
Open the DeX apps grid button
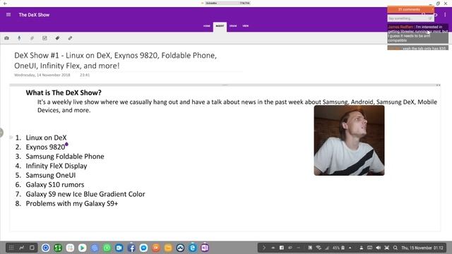tap(11, 248)
